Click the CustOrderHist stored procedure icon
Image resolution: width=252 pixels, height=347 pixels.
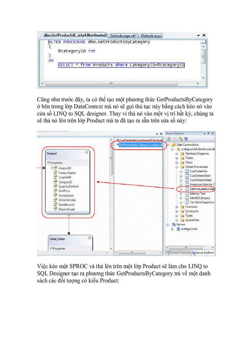point(187,171)
